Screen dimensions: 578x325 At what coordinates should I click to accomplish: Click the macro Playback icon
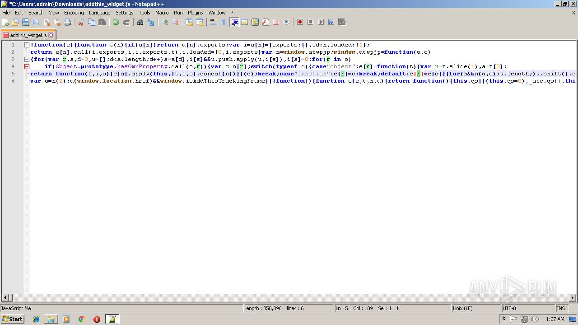coord(321,22)
